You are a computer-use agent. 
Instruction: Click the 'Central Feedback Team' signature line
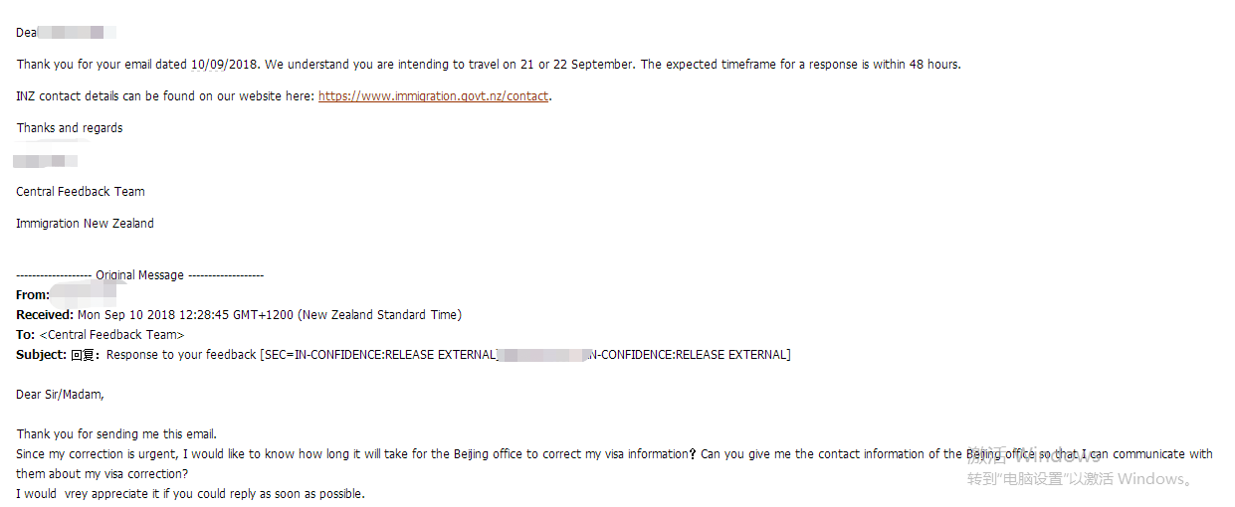pos(81,192)
